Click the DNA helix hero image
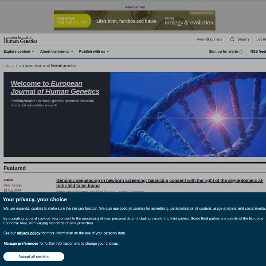This screenshot has height=266, width=266. tap(188, 114)
